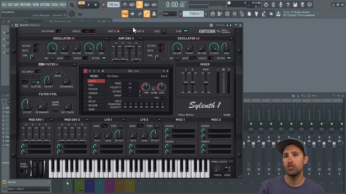The width and height of the screenshot is (346, 194).
Task: Select CHORUS in Sylenth effects menu
Action: click(x=96, y=93)
